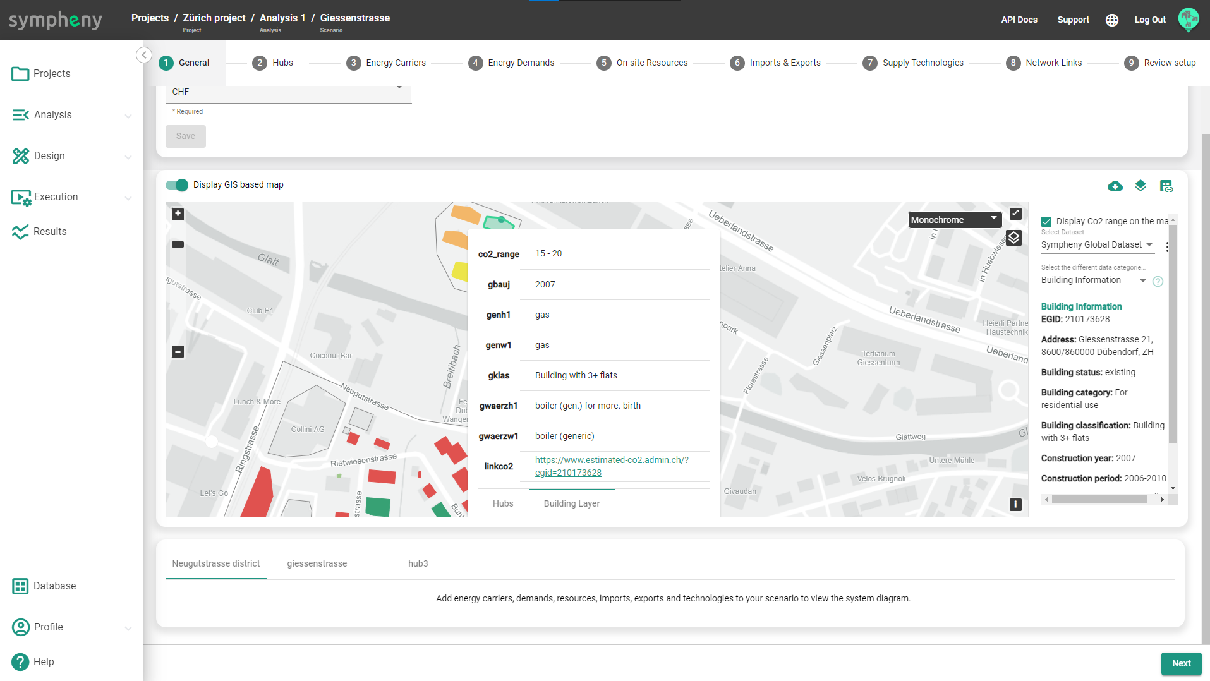Zoom out with the map minus button

pos(178,352)
